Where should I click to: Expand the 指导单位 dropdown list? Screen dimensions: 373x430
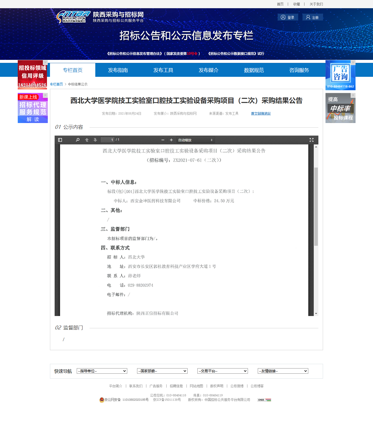[x=102, y=371]
